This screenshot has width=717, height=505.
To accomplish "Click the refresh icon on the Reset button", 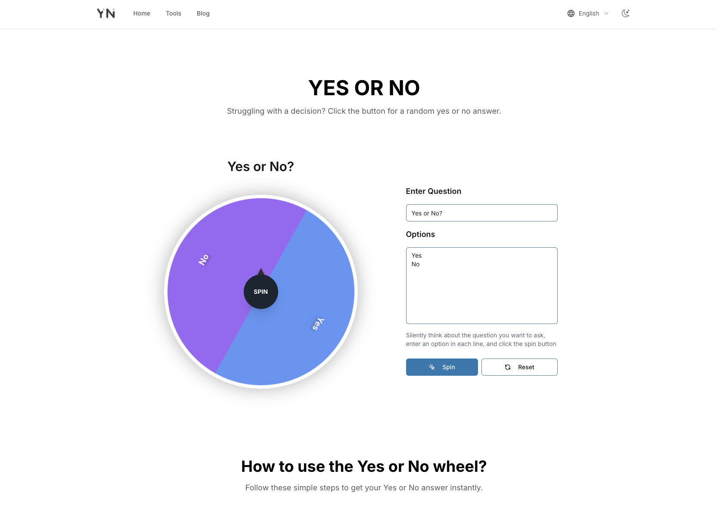I will (x=508, y=367).
